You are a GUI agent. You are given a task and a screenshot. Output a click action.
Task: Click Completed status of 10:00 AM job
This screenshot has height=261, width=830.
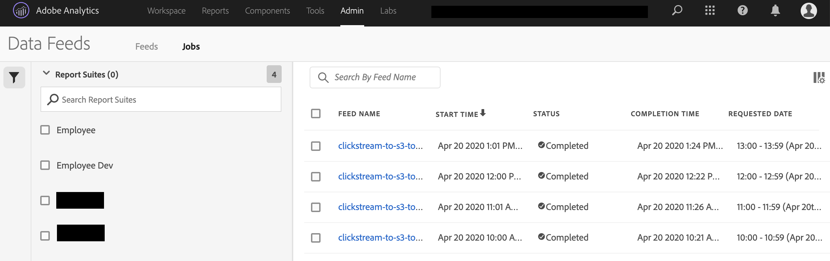[x=563, y=238]
